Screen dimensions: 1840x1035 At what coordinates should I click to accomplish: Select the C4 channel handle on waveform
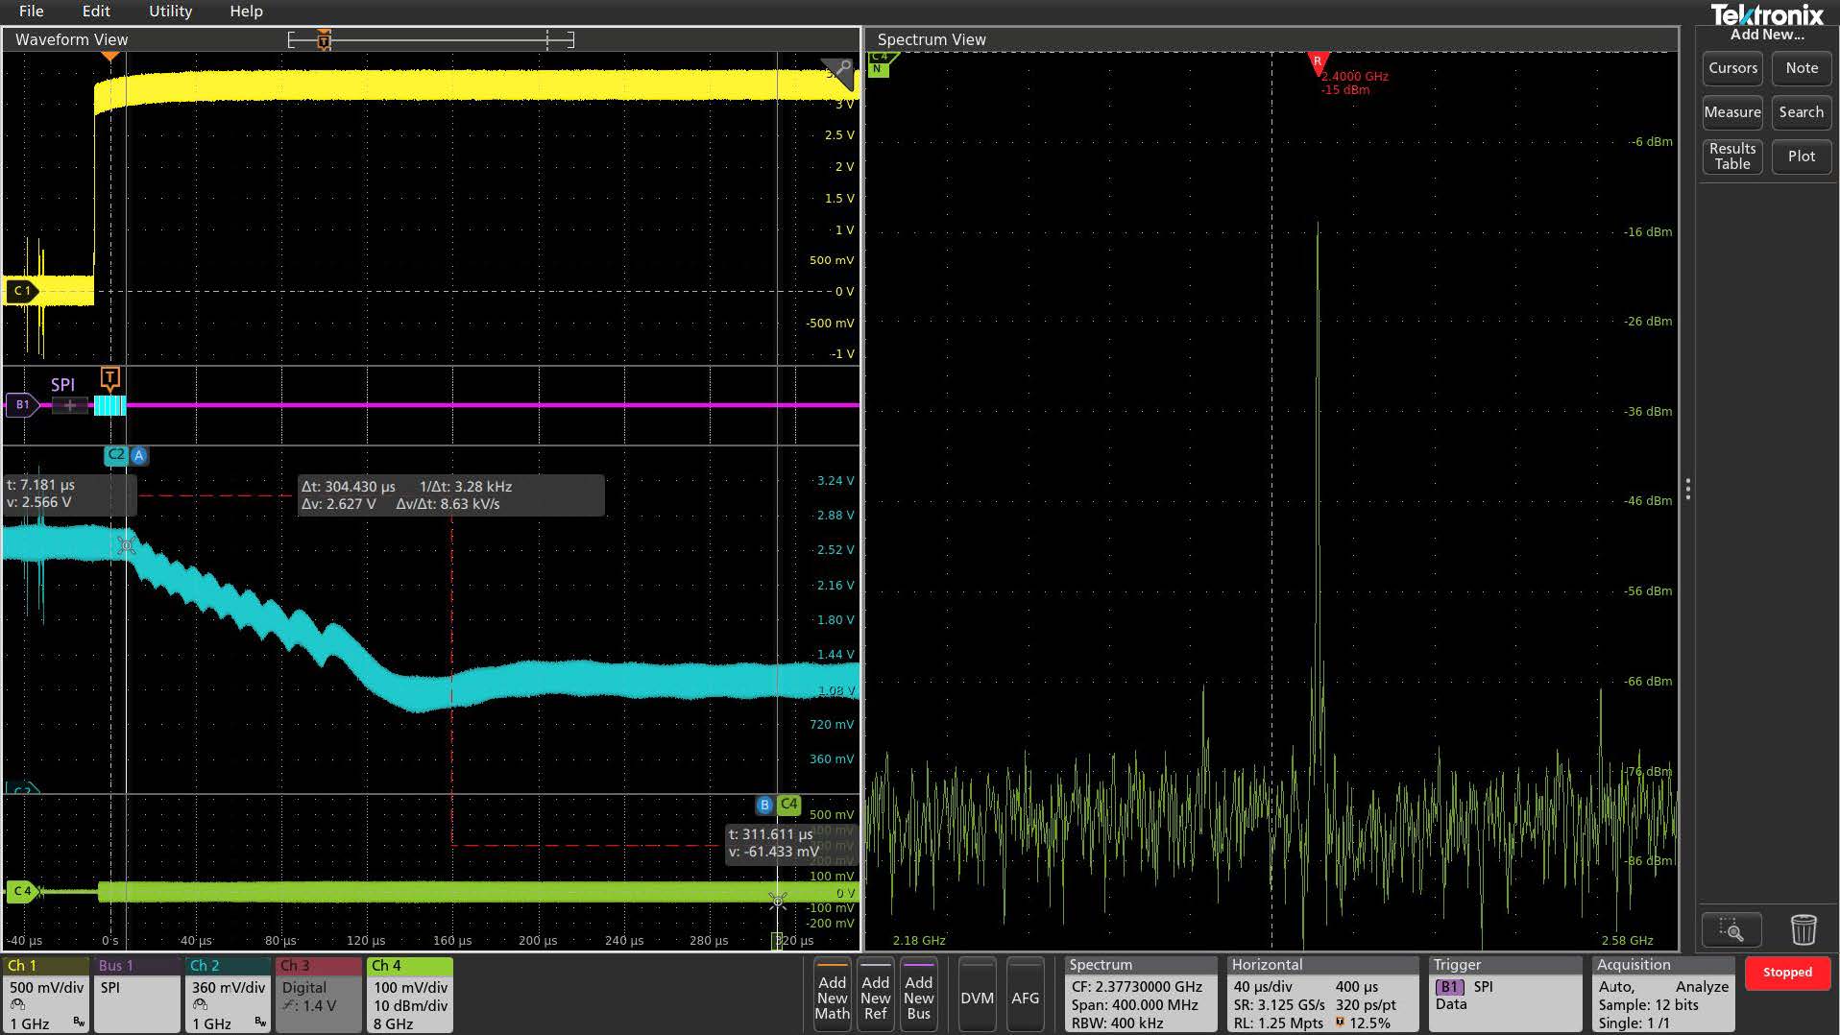coord(22,891)
